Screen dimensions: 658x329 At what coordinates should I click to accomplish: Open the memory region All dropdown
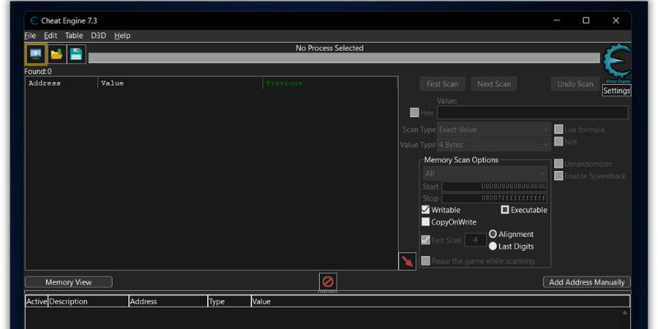484,174
